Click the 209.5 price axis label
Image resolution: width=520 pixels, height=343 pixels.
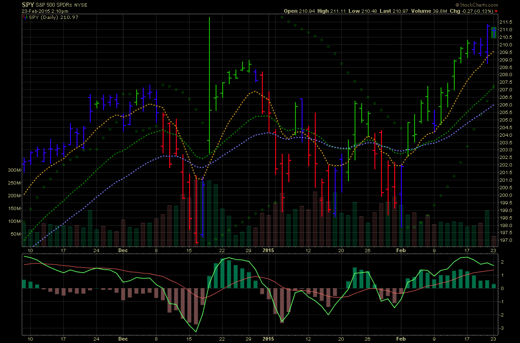[x=505, y=53]
